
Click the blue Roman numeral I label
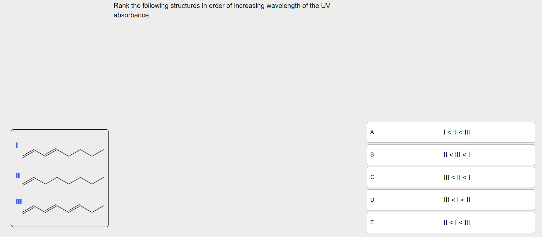point(17,144)
